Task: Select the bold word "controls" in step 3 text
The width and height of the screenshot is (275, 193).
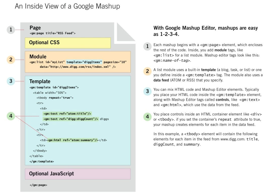Action: point(222,100)
